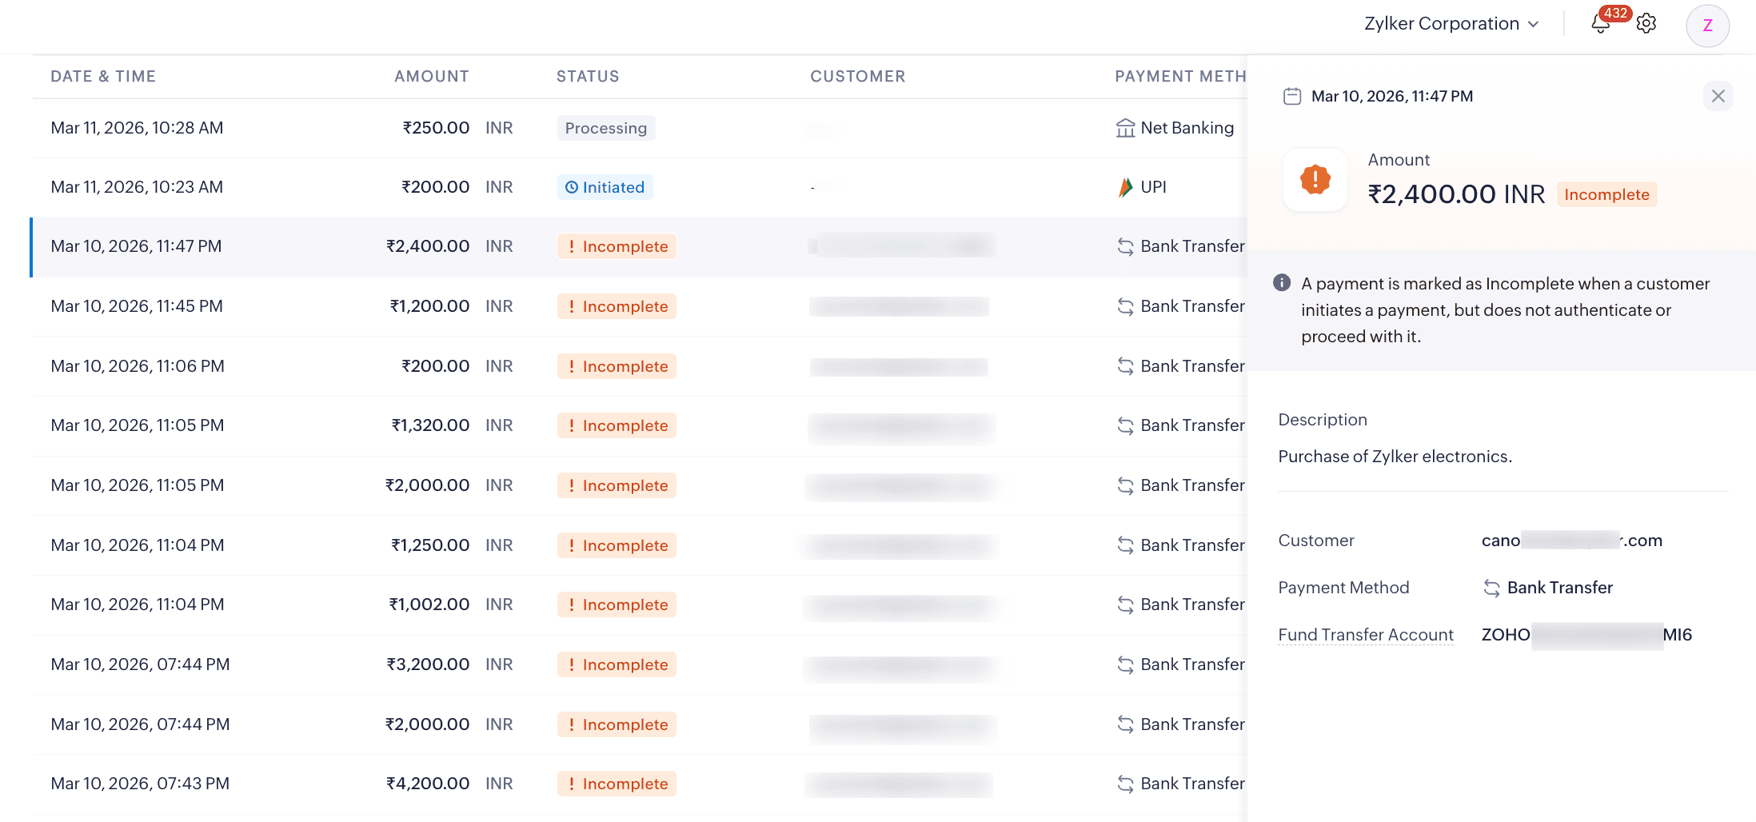Open the settings gear icon
Image resolution: width=1756 pixels, height=822 pixels.
(1646, 23)
